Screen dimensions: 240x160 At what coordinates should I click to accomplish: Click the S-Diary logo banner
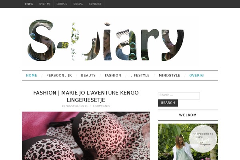tap(110, 40)
